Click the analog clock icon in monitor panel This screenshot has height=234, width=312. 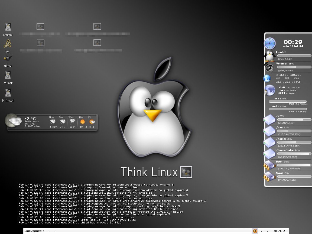(270, 43)
